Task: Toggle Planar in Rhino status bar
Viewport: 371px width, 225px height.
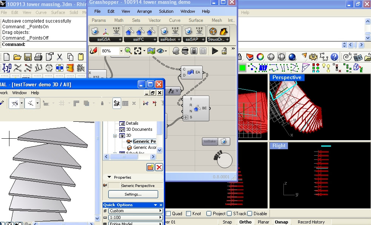Action: pyautogui.click(x=263, y=222)
